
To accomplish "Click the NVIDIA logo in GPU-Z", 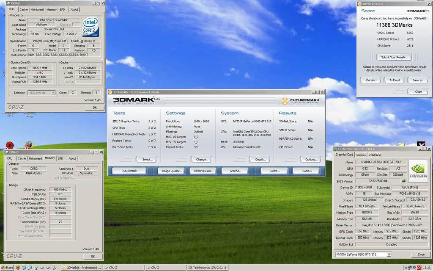I will coord(418,171).
